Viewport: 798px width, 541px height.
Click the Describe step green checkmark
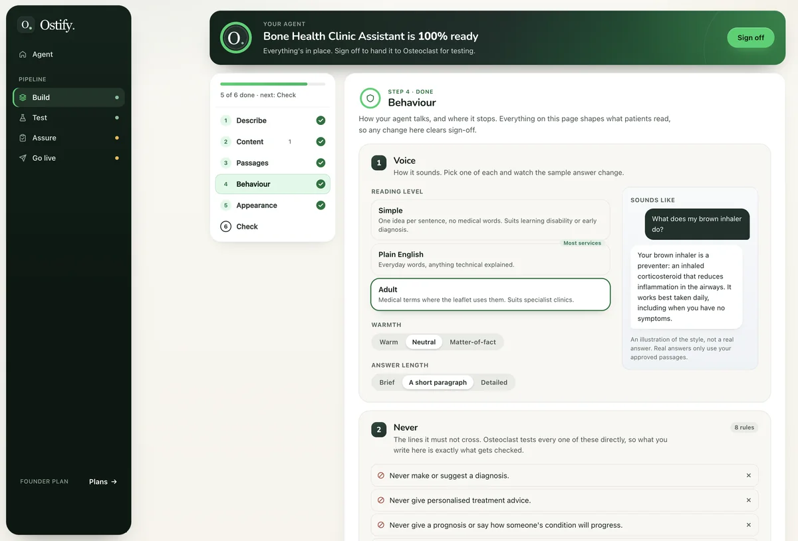tap(321, 120)
